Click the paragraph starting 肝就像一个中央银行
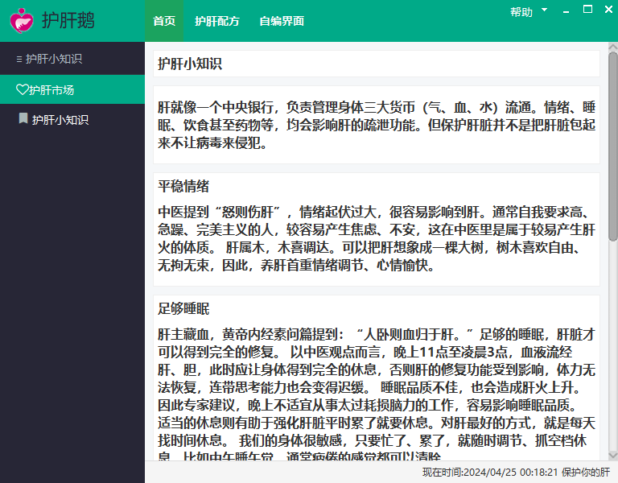Screen dimensions: 618x483 pos(377,125)
